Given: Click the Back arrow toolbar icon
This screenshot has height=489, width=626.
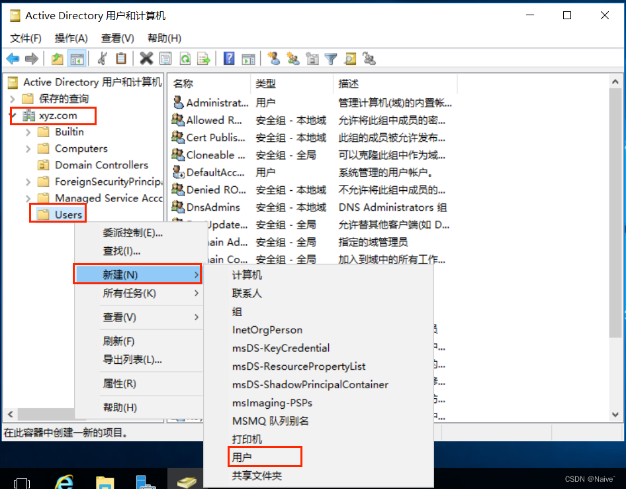Looking at the screenshot, I should (13, 59).
